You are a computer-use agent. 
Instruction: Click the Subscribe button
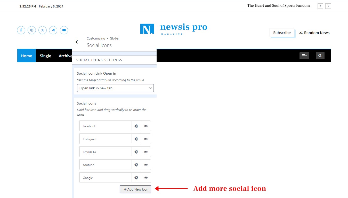(282, 33)
